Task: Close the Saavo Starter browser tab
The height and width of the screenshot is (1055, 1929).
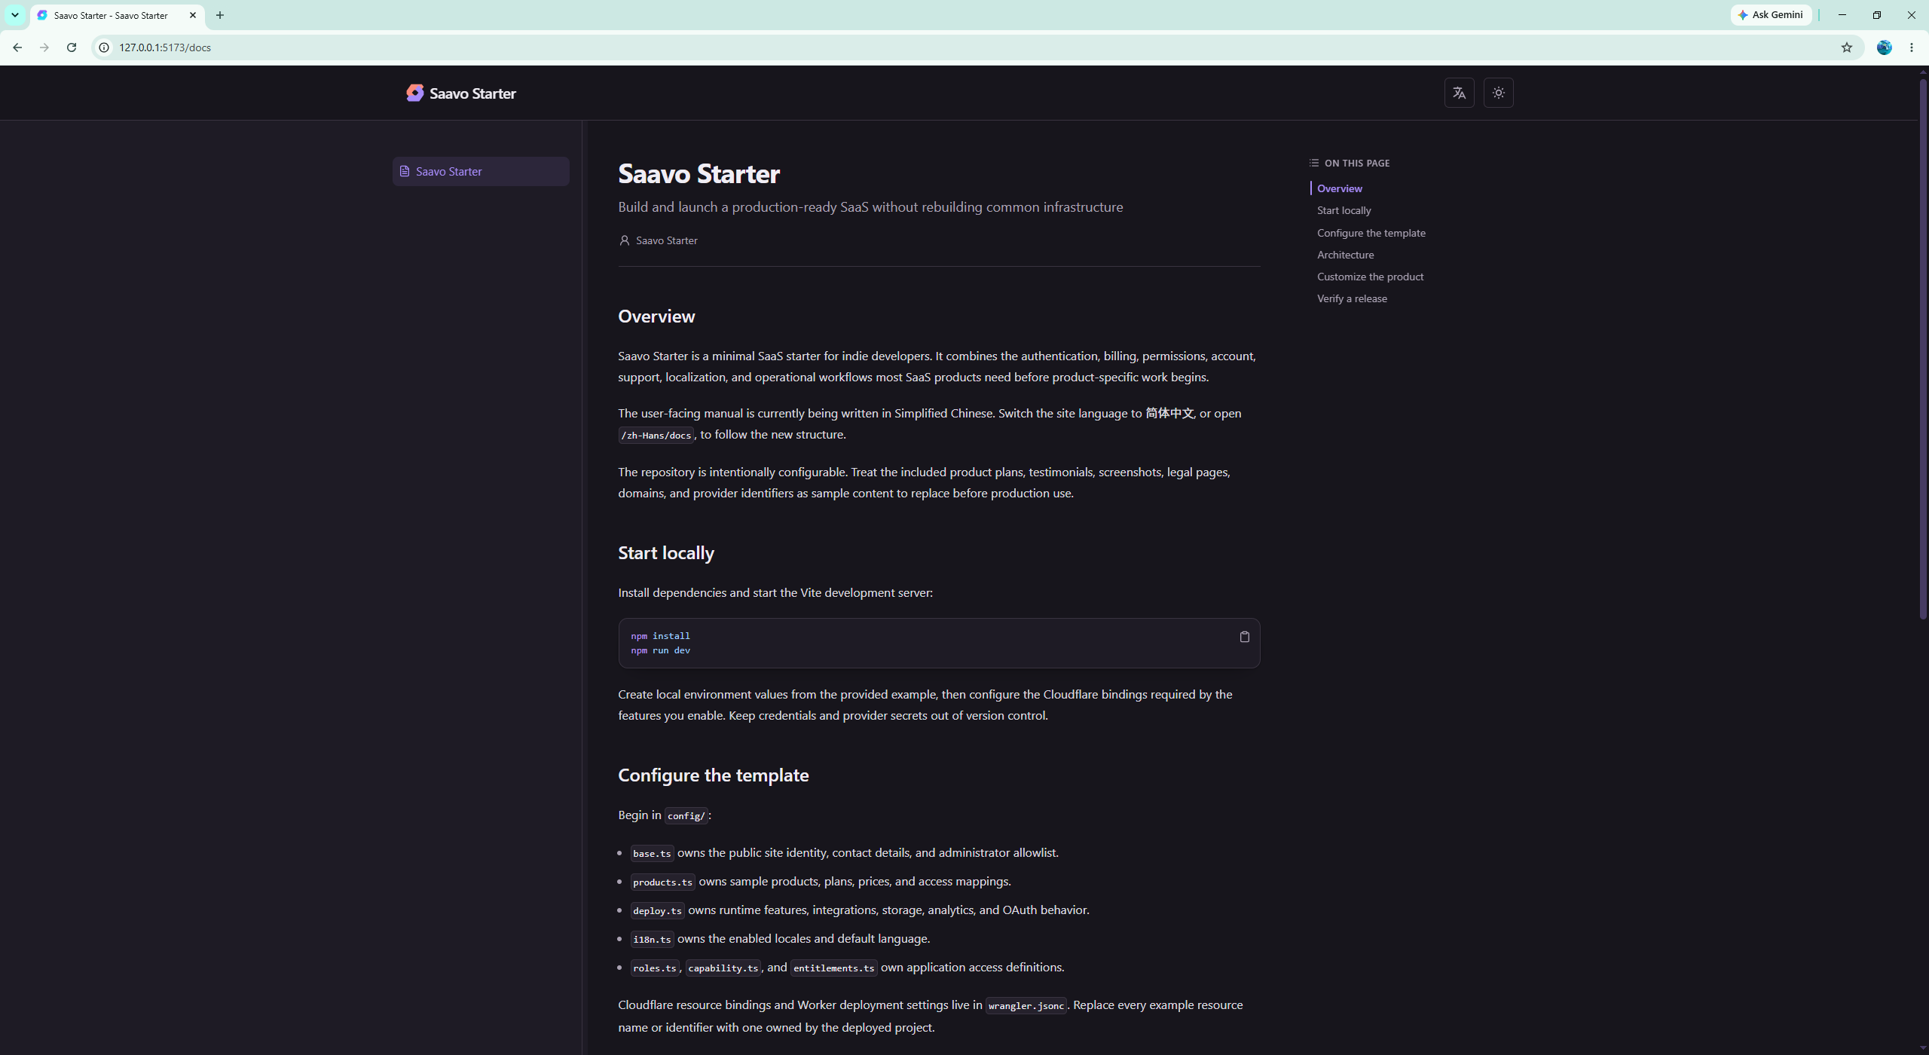Action: pyautogui.click(x=193, y=15)
